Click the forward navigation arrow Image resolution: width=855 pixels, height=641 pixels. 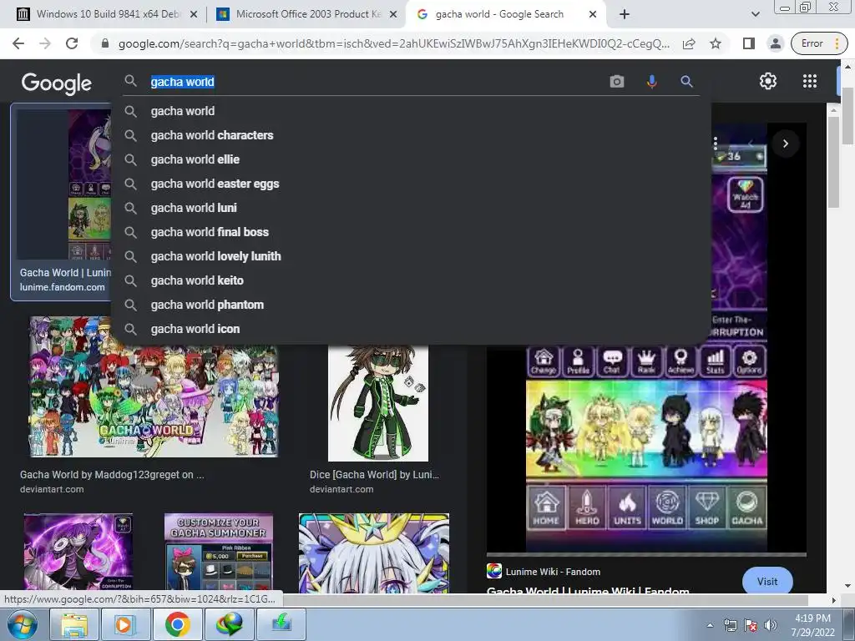point(45,43)
